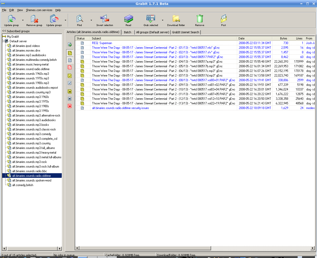Image resolution: width=317 pixels, height=258 pixels.
Task: Sort articles by the Subject column header
Action: pyautogui.click(x=164, y=38)
